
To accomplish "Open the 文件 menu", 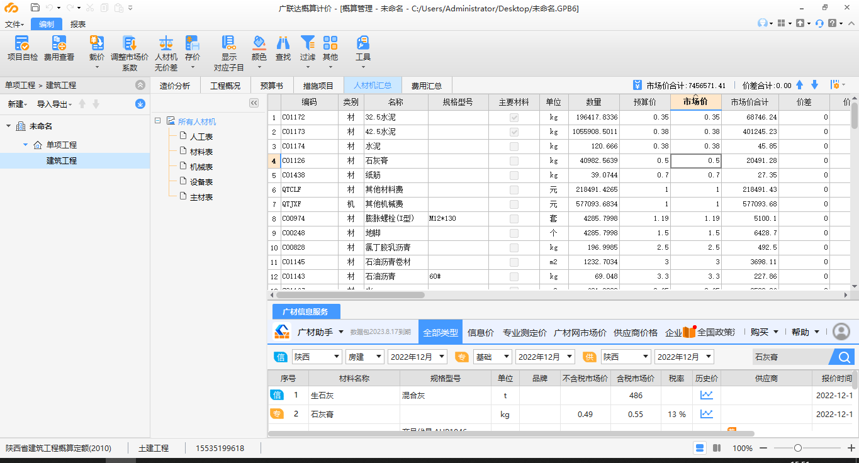I will (x=14, y=24).
